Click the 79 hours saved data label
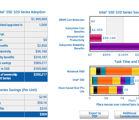 126,90
